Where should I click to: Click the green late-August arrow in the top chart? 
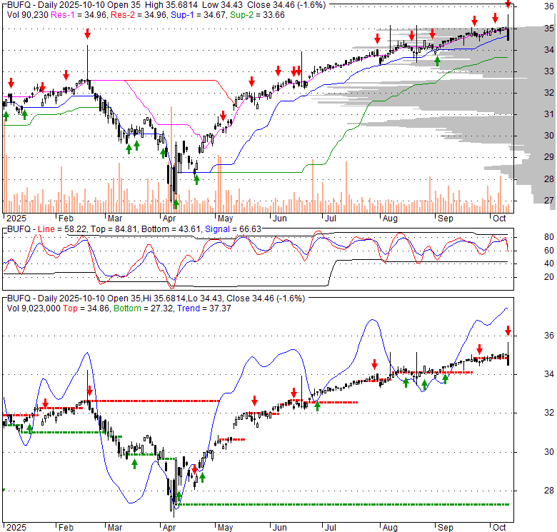coord(437,61)
